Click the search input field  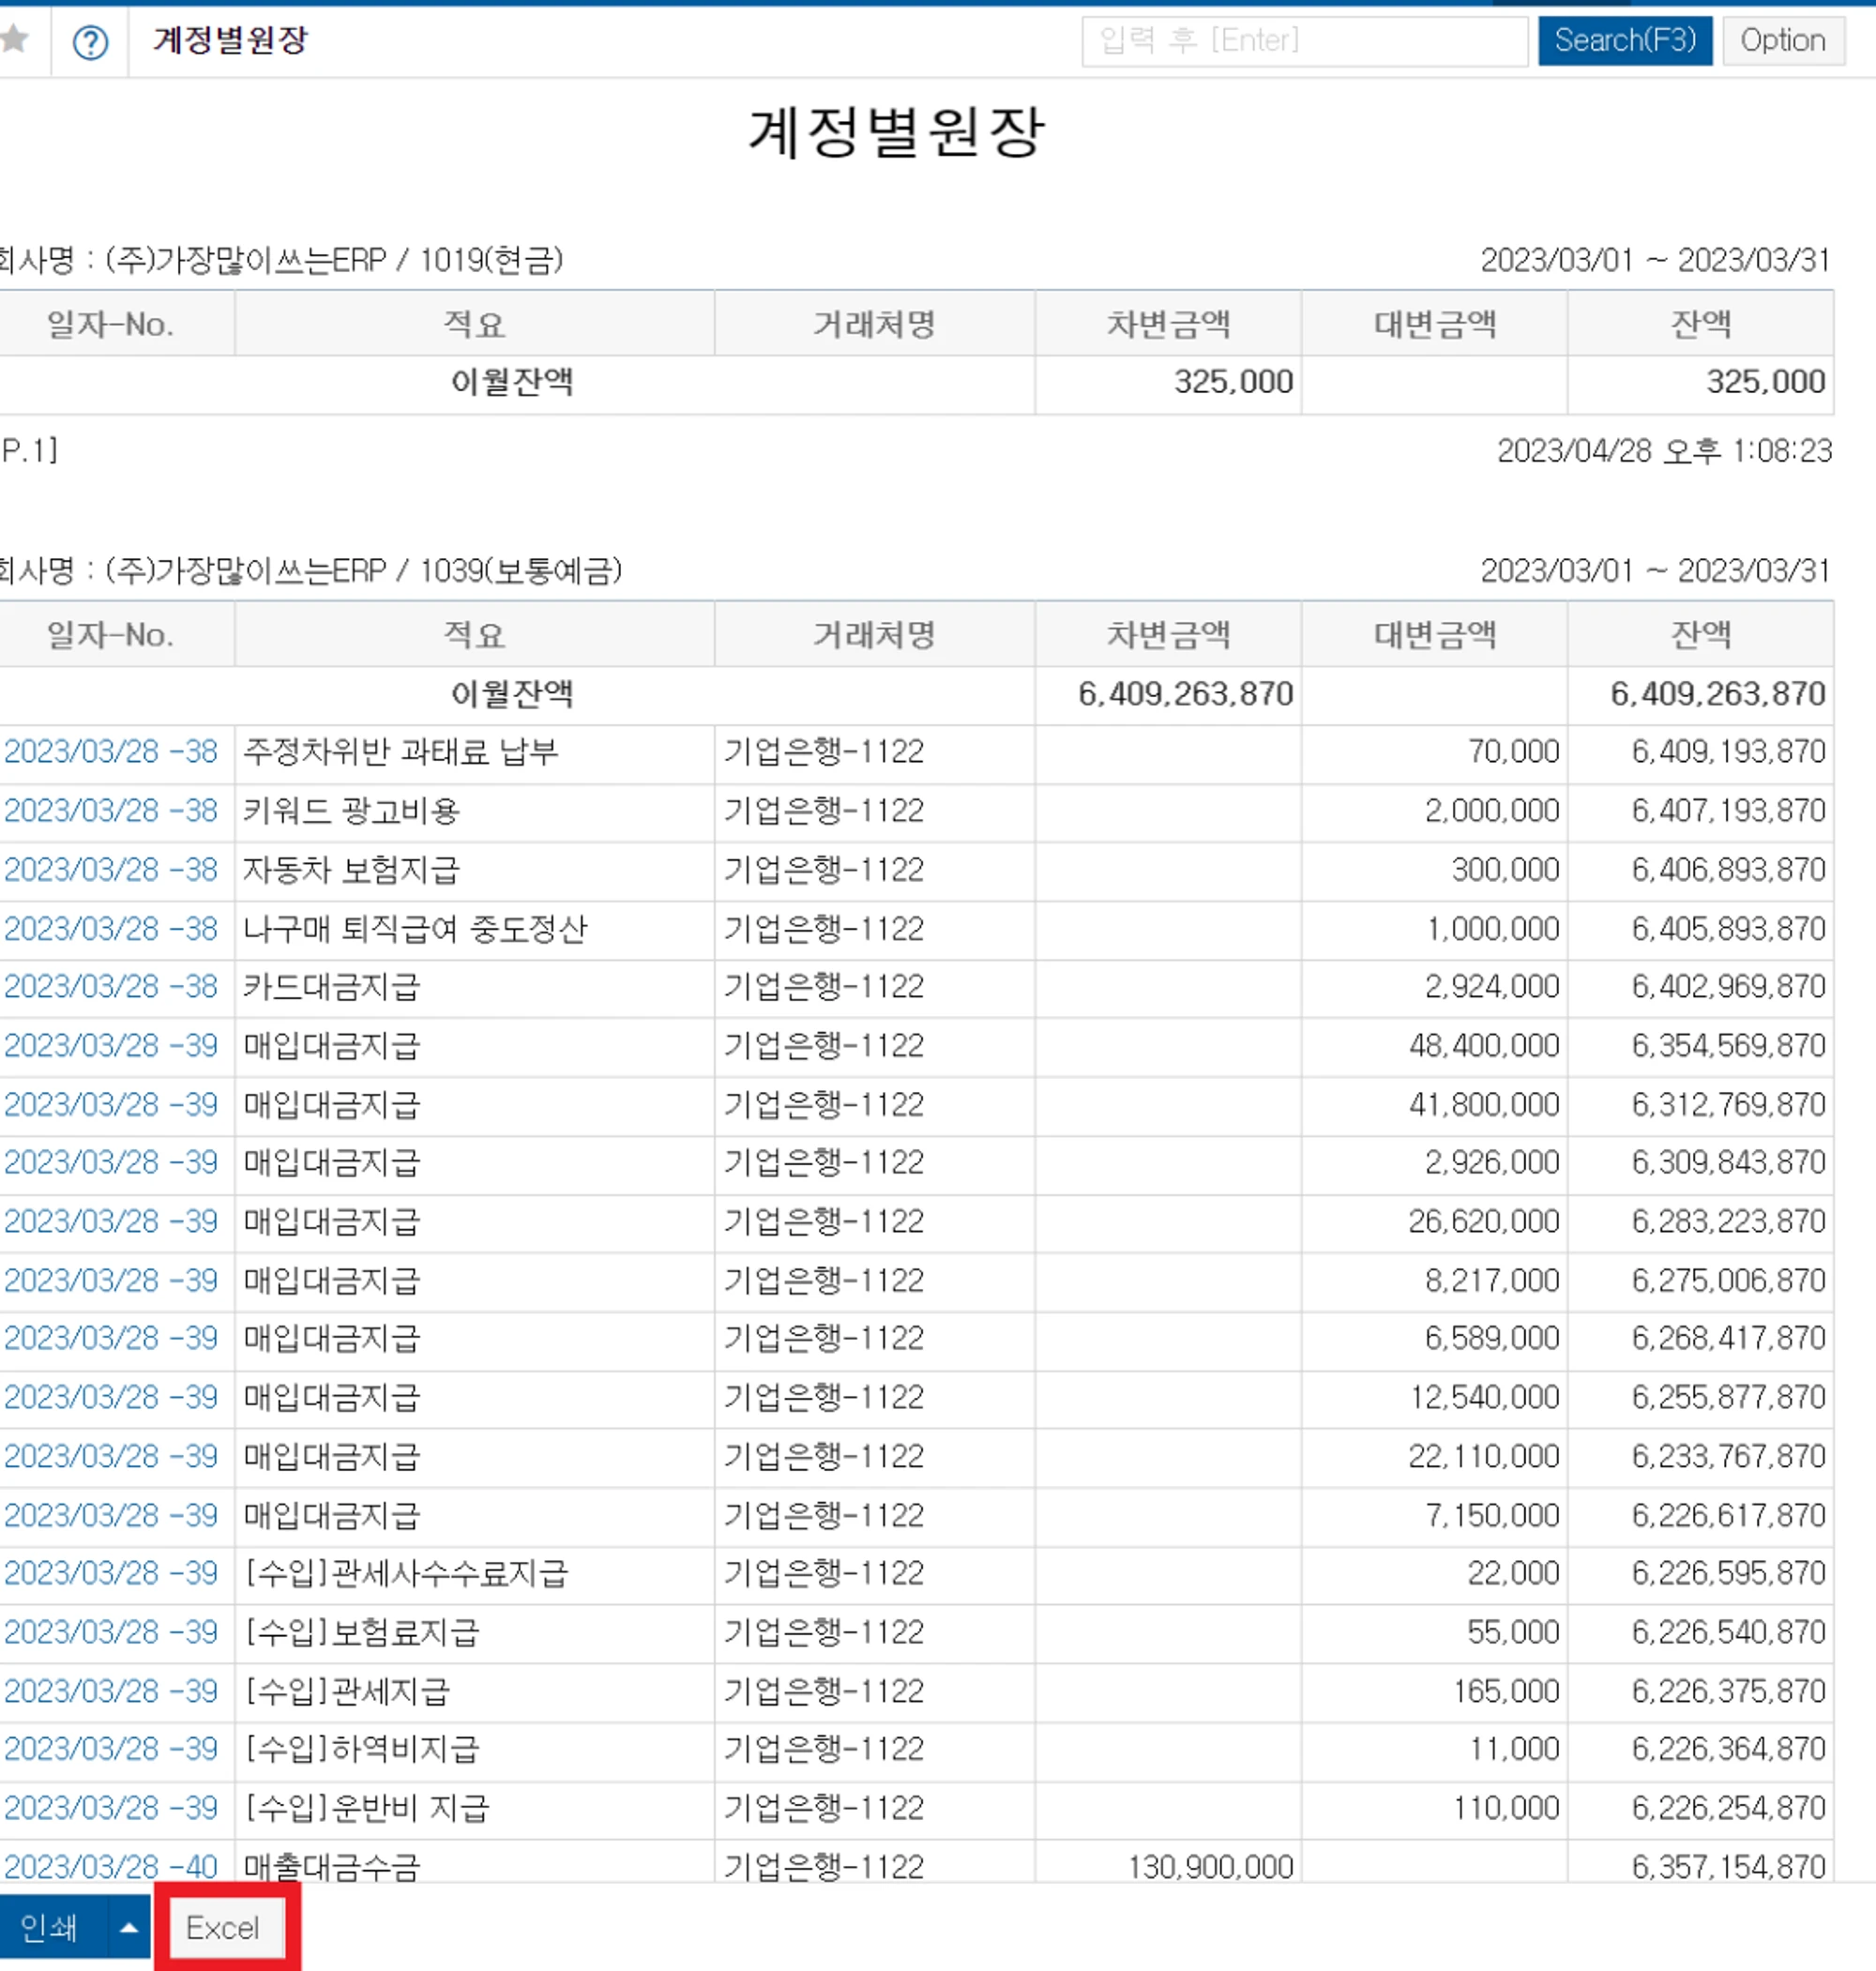tap(1304, 41)
